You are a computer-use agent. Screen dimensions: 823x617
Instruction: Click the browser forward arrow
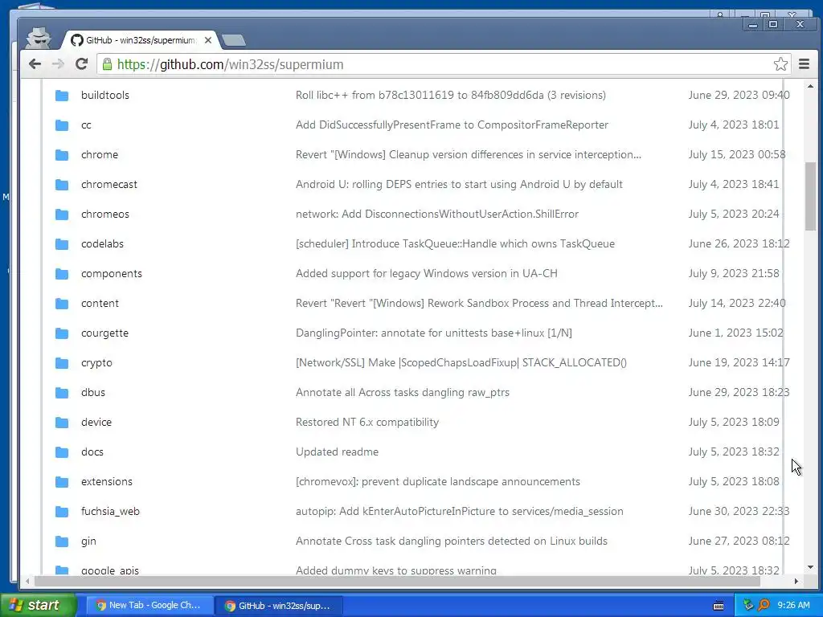[x=58, y=64]
